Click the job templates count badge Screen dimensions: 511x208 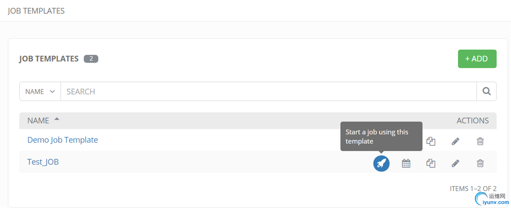[91, 59]
